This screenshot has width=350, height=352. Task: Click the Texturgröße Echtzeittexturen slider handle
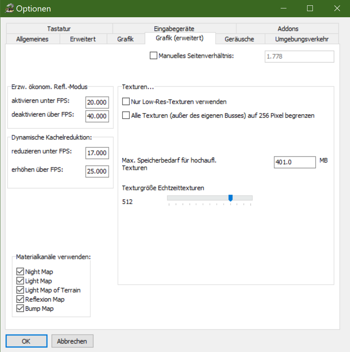coord(231,198)
